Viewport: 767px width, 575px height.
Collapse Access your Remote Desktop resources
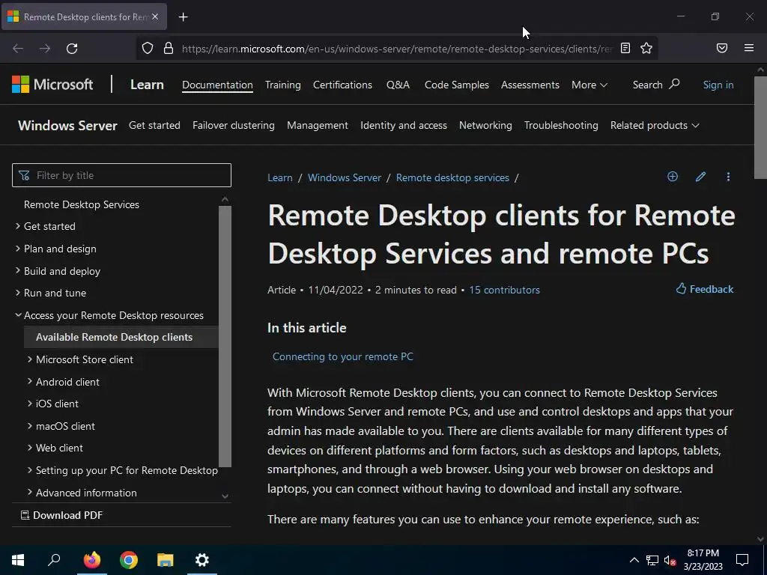tap(18, 315)
